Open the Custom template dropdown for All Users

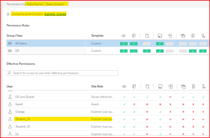coord(96,44)
